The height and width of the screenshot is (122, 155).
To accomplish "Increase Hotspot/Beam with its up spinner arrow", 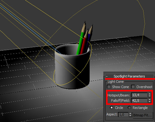I will 149,94.
